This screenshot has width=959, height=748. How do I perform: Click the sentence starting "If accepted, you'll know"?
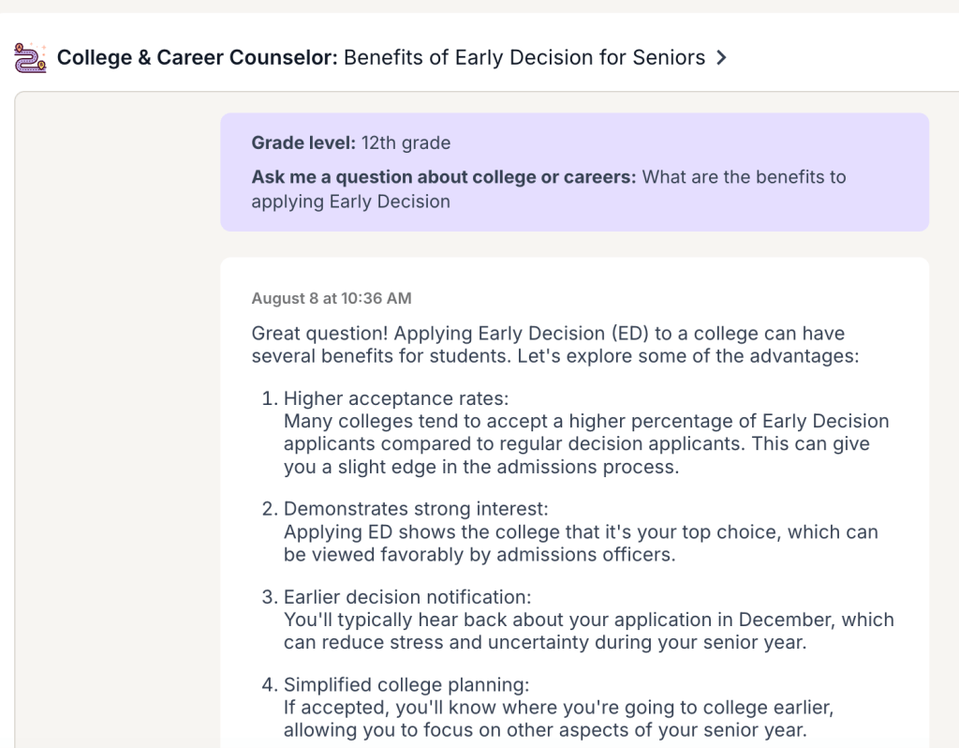coord(558,708)
